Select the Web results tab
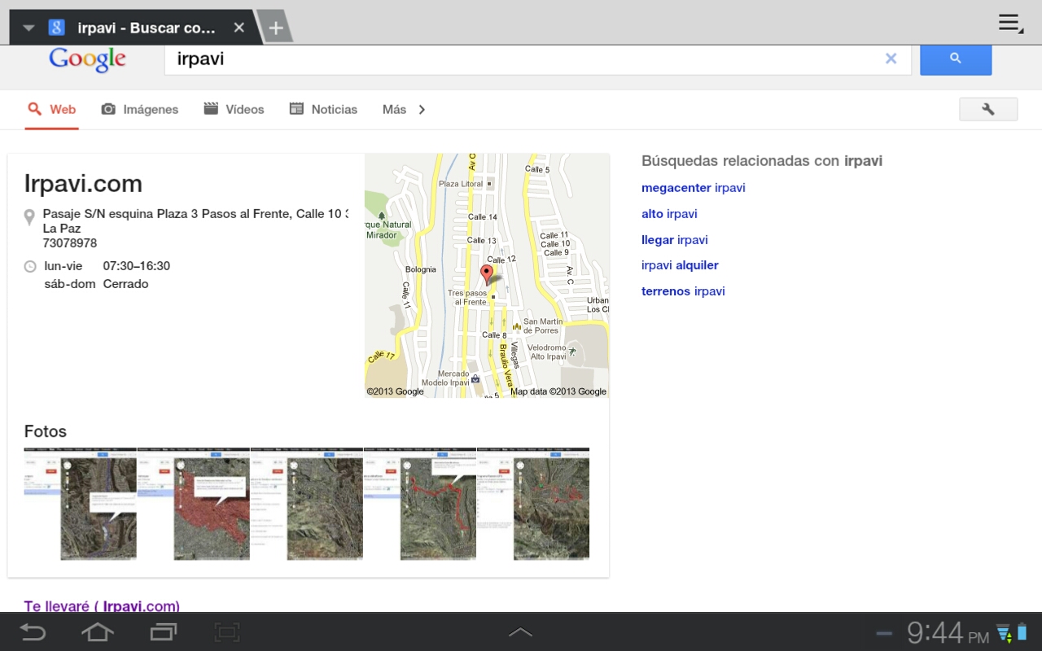1042x651 pixels. (51, 110)
